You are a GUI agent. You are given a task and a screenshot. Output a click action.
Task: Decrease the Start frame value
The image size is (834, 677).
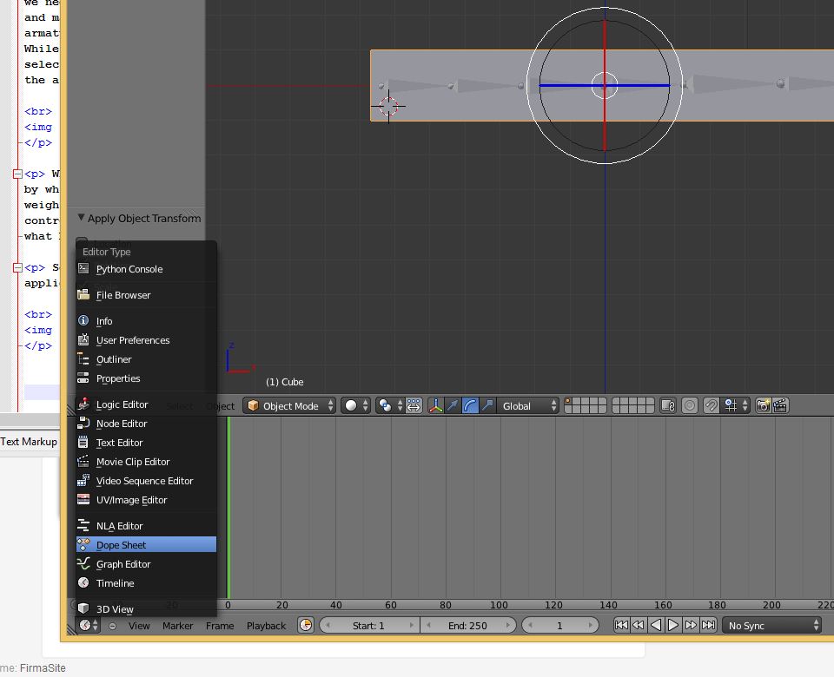tap(328, 626)
